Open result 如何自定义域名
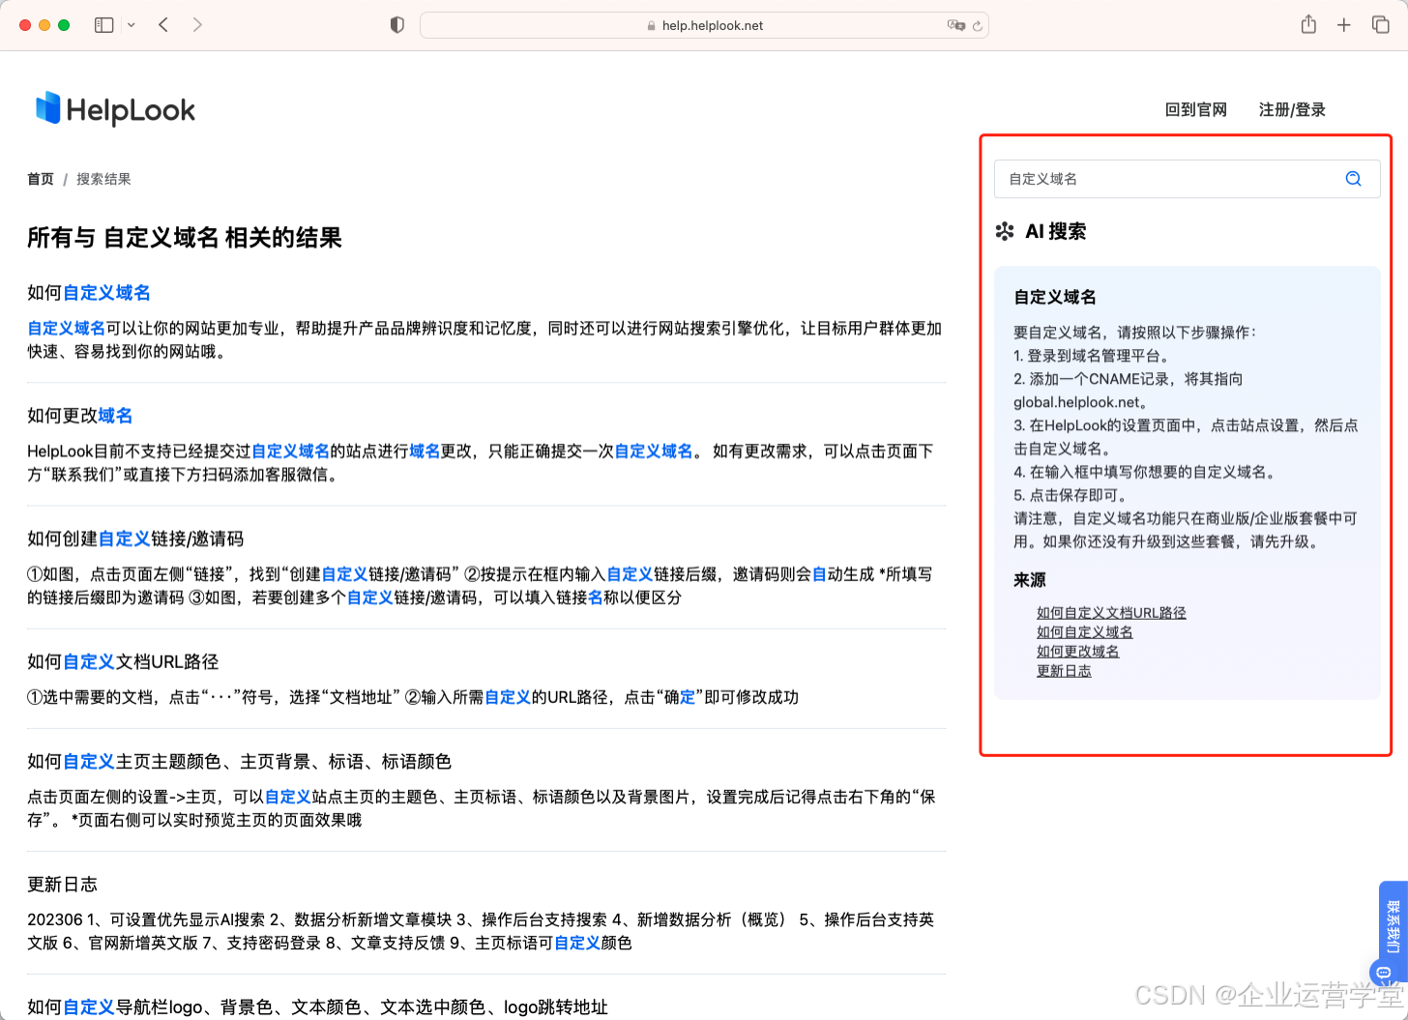 click(89, 292)
